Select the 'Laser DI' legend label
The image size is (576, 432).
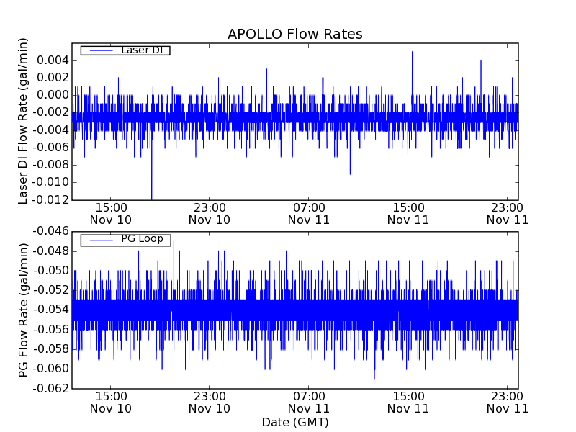pos(142,50)
